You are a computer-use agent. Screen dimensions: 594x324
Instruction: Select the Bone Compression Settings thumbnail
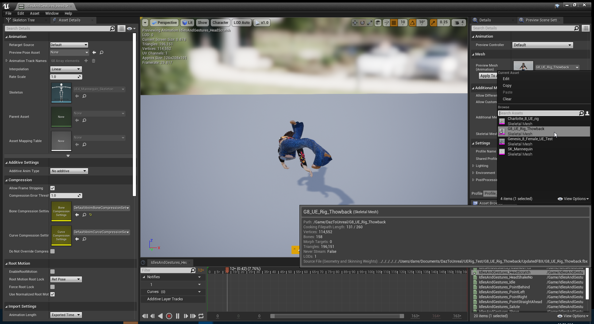[61, 211]
